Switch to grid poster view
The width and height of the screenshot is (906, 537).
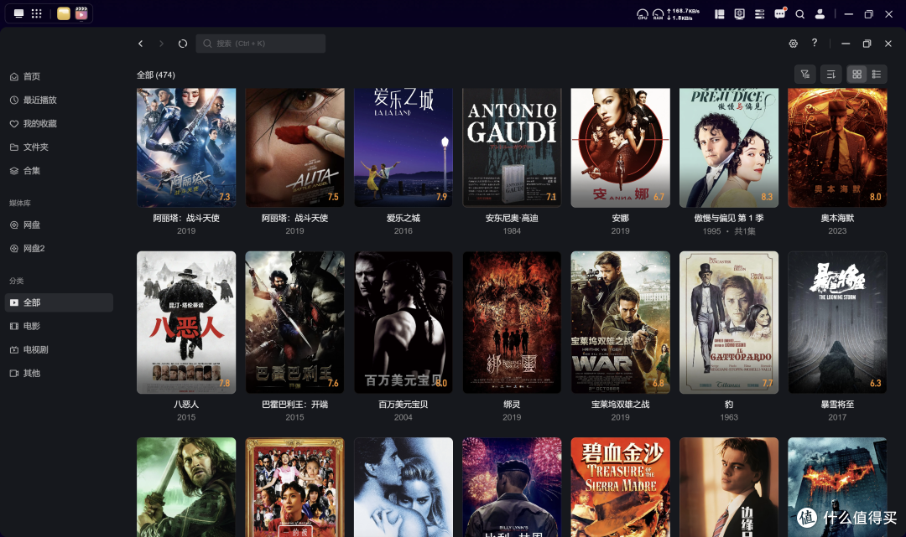857,75
